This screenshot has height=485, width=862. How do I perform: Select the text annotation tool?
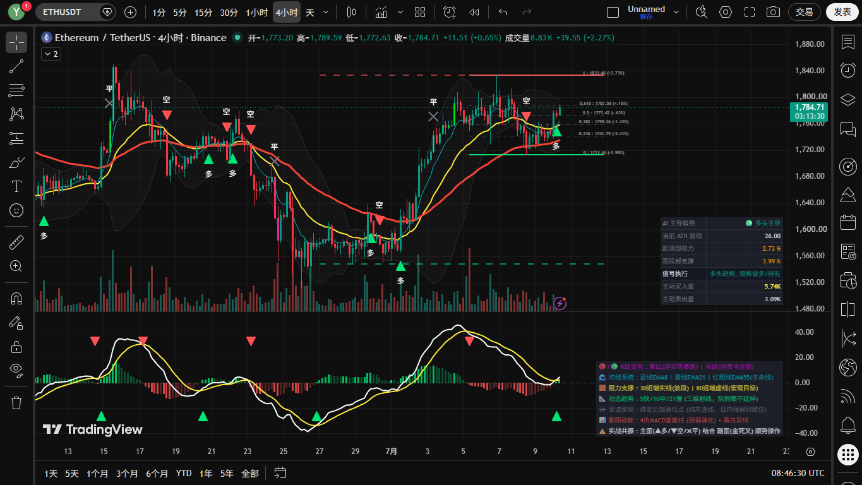[16, 186]
